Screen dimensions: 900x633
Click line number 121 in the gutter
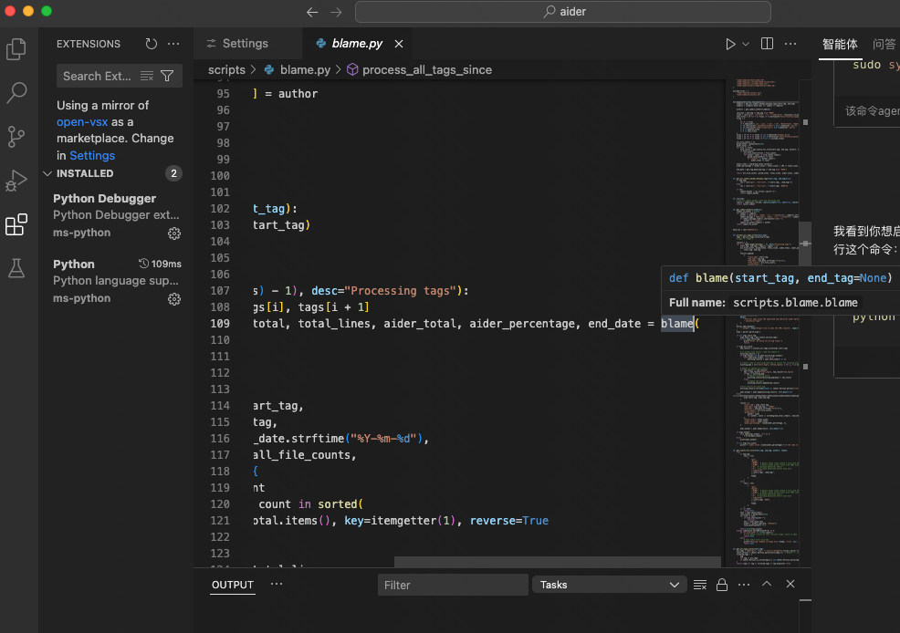click(220, 521)
